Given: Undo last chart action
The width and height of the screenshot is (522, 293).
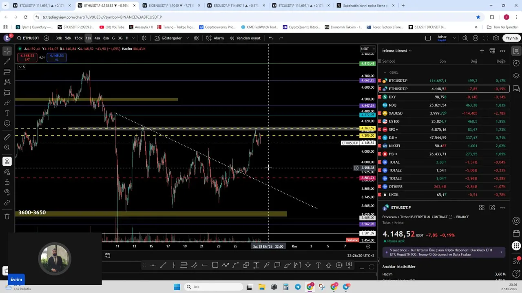Looking at the screenshot, I should (271, 38).
